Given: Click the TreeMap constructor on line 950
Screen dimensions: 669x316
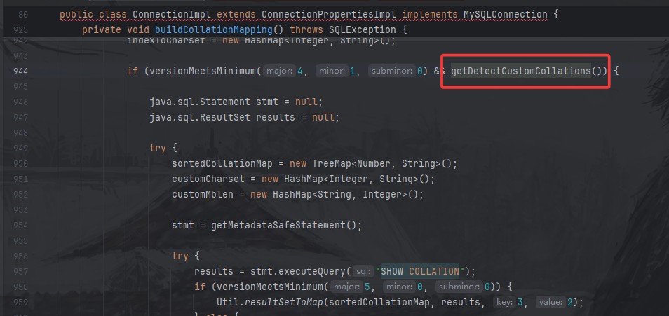Looking at the screenshot, I should pos(325,164).
